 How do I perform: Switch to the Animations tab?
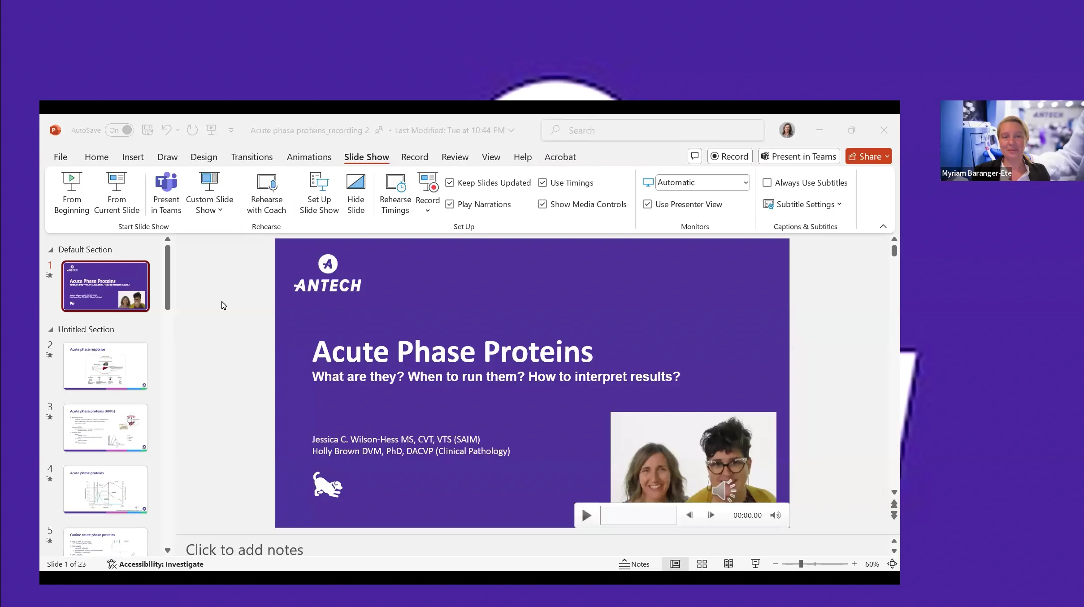coord(308,157)
